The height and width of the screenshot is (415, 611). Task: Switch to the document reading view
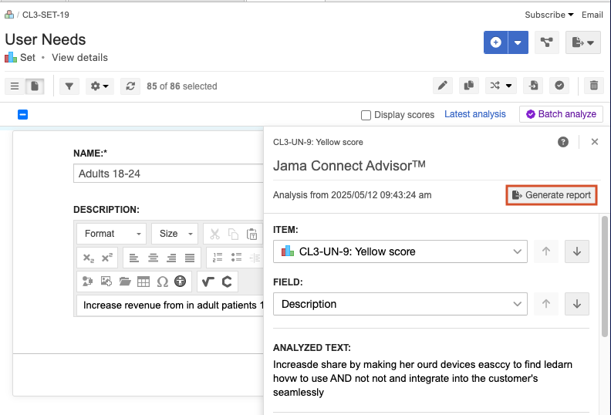pyautogui.click(x=35, y=86)
